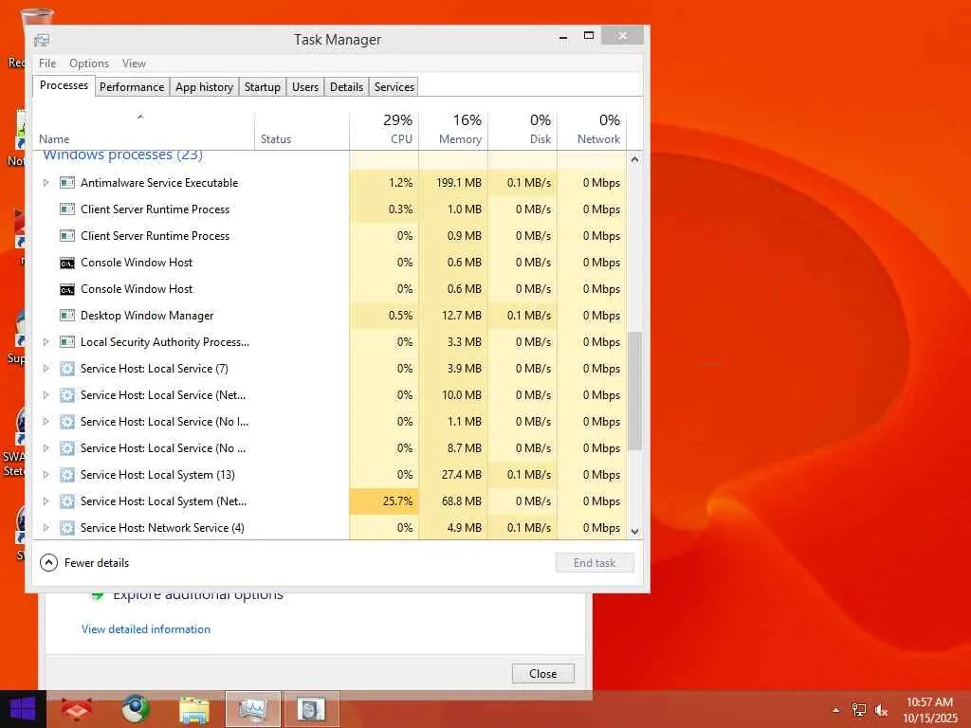Image resolution: width=971 pixels, height=728 pixels.
Task: Open the Options menu
Action: pos(89,64)
